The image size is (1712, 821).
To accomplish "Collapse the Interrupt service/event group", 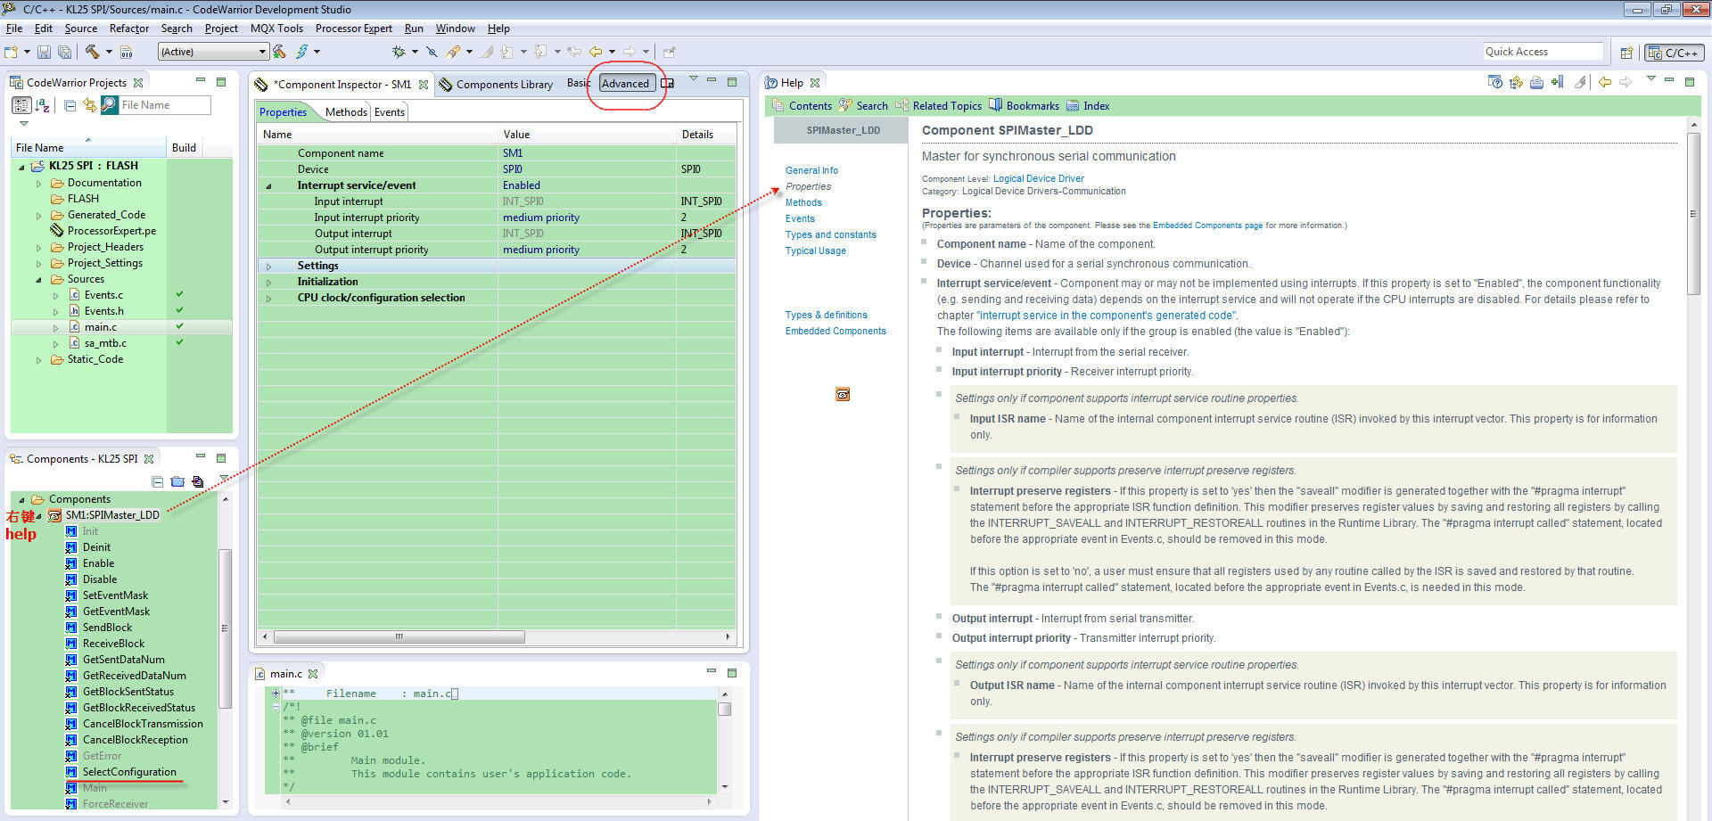I will click(268, 185).
